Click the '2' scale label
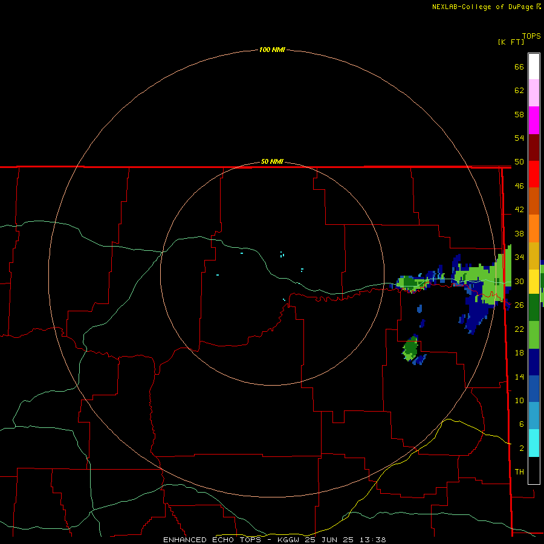This screenshot has height=544, width=544. [x=521, y=448]
